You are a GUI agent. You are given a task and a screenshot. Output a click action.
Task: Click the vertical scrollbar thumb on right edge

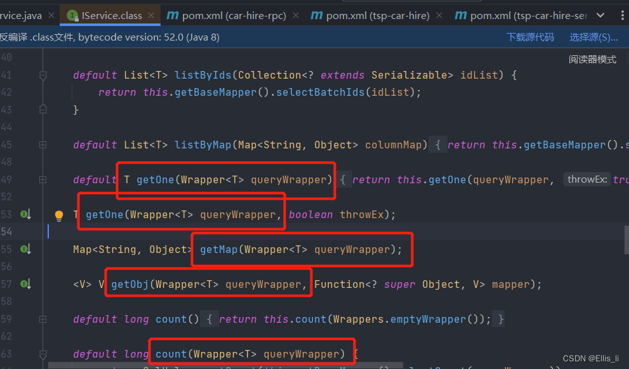tap(626, 240)
